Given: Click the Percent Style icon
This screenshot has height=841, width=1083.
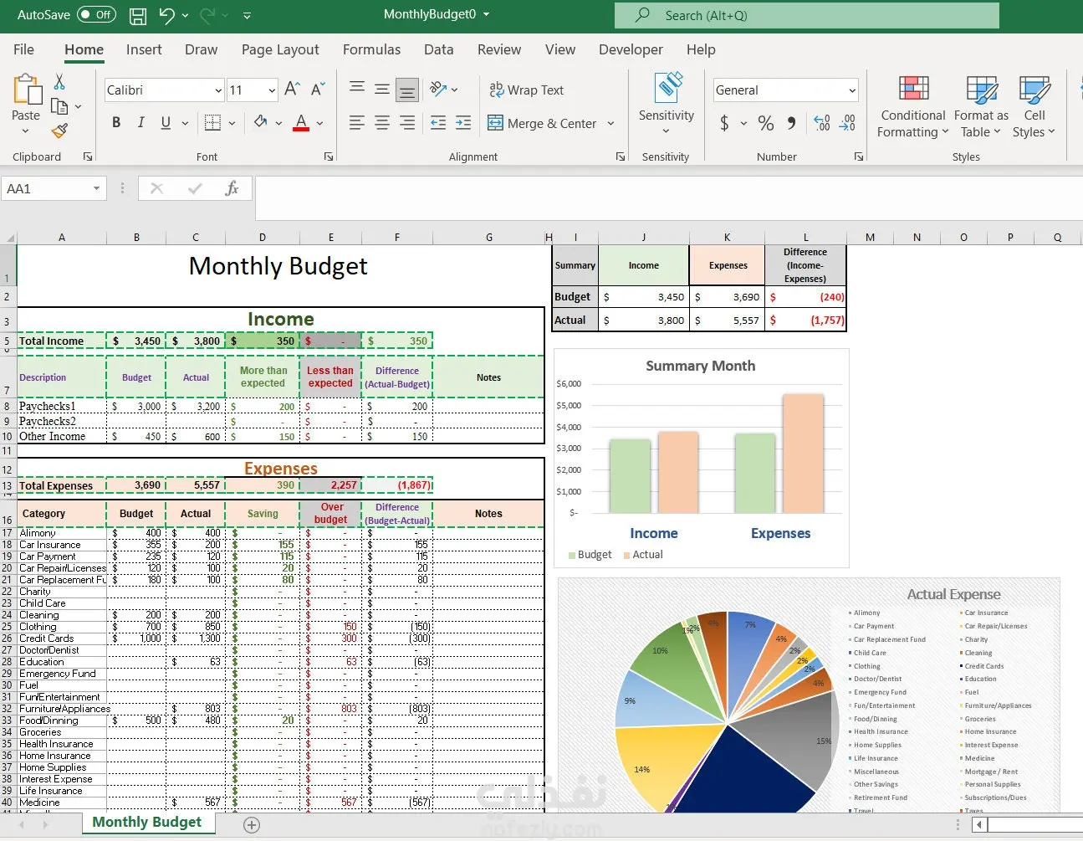Looking at the screenshot, I should 766,123.
